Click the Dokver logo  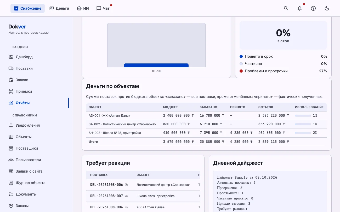(17, 27)
